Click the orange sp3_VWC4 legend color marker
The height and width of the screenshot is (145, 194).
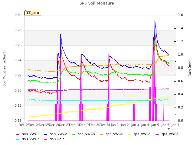[x=102, y=134]
